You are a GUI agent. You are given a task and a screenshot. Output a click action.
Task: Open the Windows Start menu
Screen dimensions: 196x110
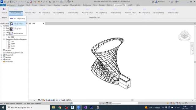tap(3, 107)
